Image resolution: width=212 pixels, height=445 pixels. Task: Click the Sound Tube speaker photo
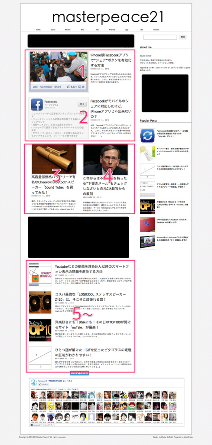(x=54, y=159)
